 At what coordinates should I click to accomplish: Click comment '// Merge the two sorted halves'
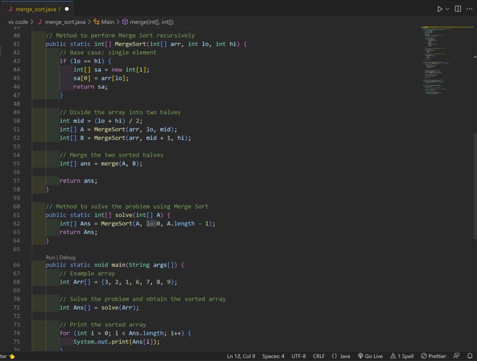[x=111, y=155]
